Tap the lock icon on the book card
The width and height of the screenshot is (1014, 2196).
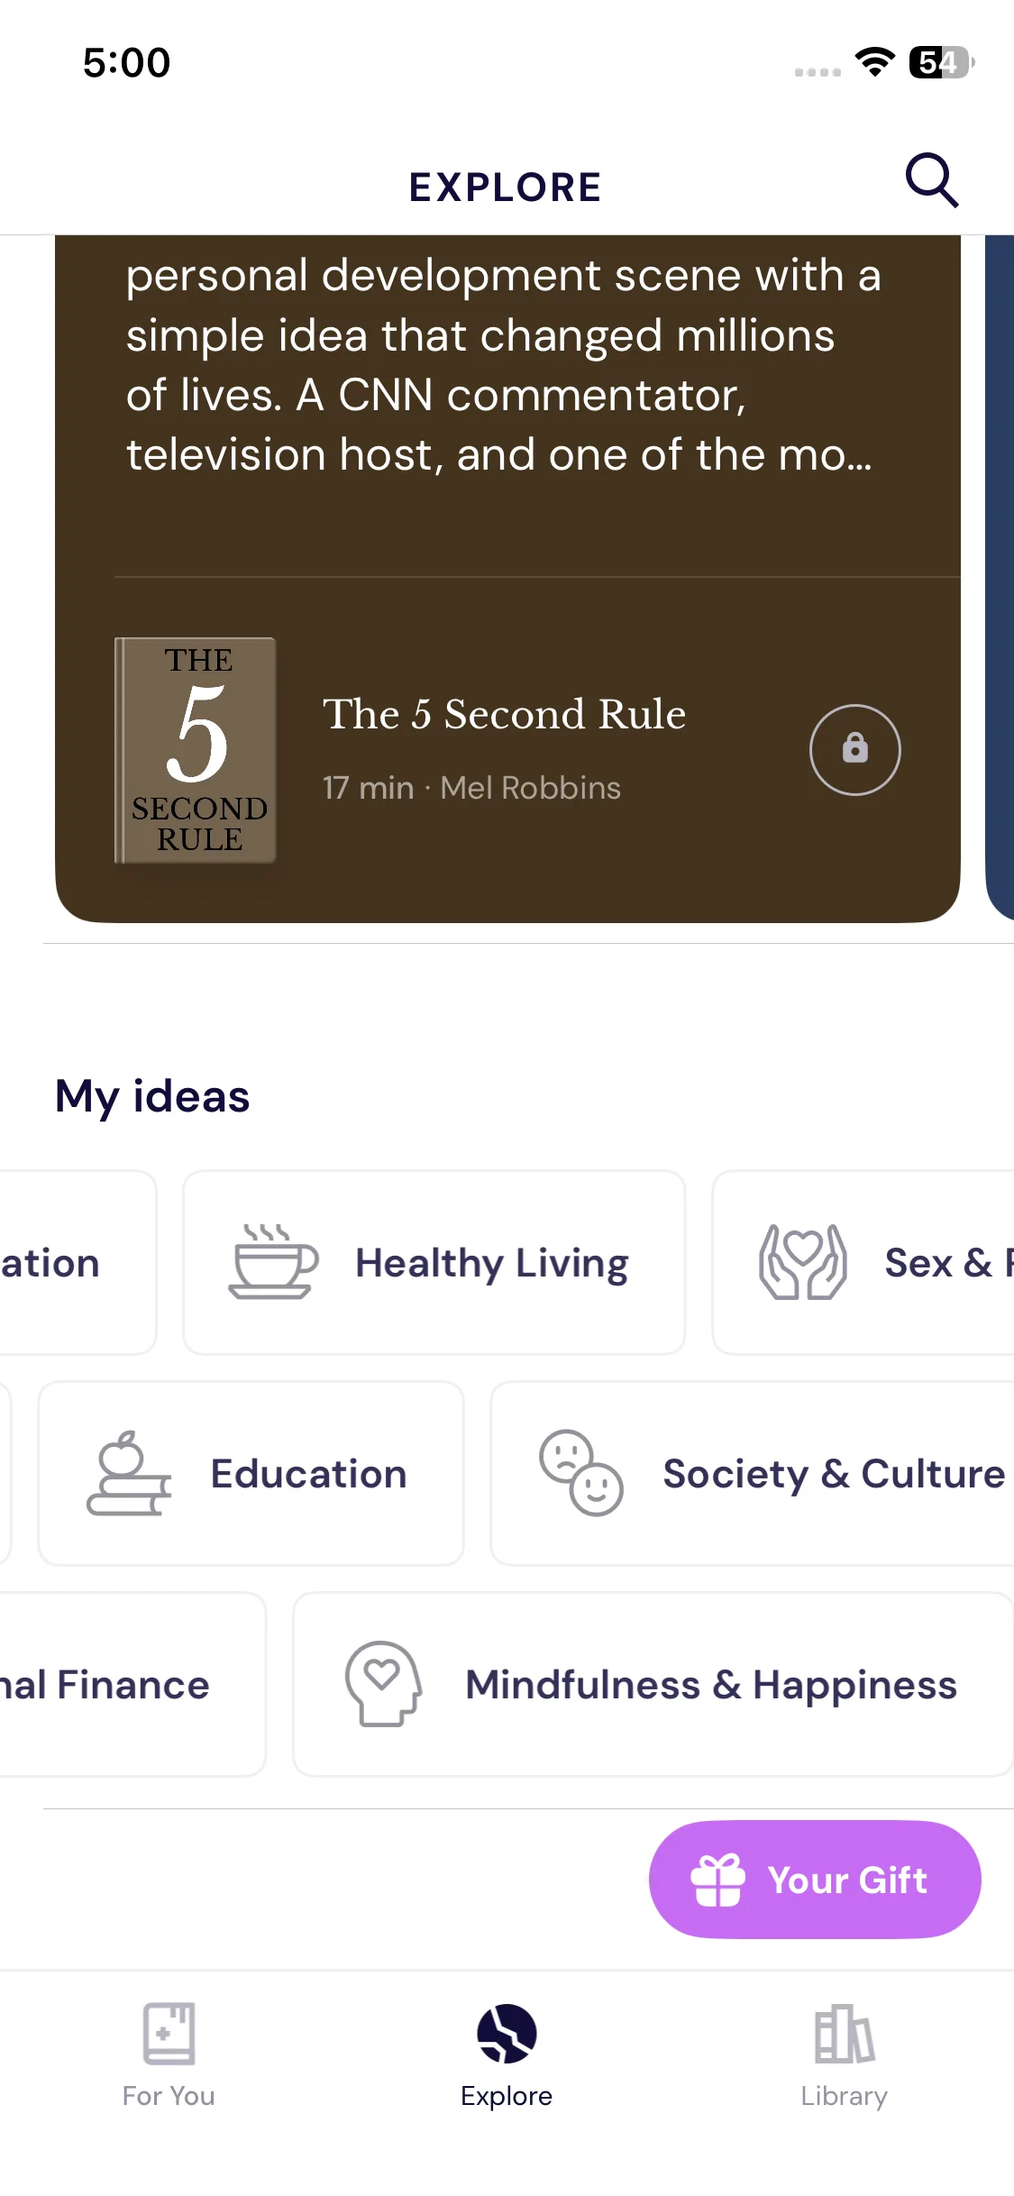pos(854,749)
